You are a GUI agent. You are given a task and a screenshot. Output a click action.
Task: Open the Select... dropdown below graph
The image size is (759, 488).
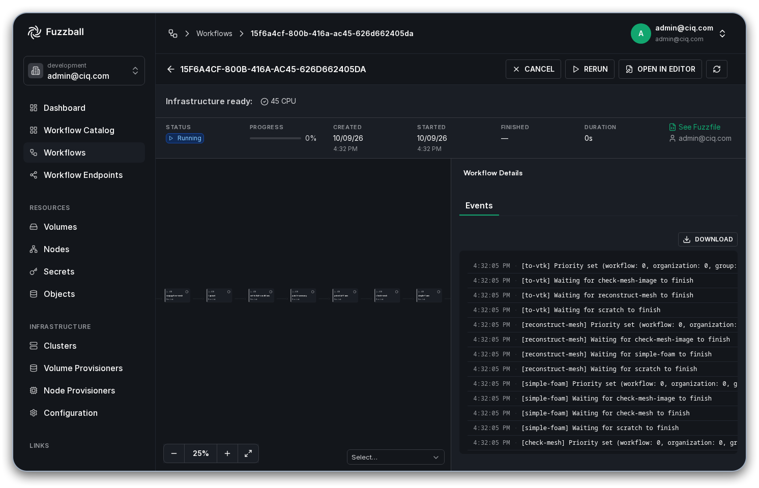[396, 457]
